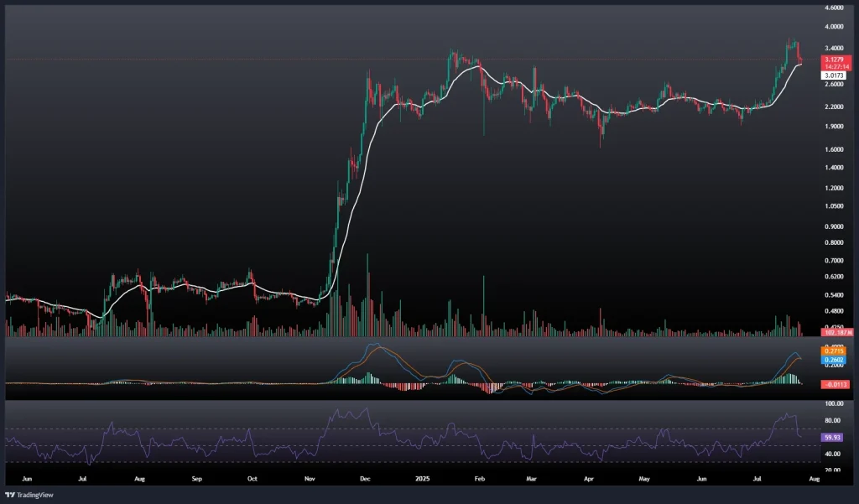Click the TradingView logo icon
The image size is (859, 504).
[x=9, y=495]
